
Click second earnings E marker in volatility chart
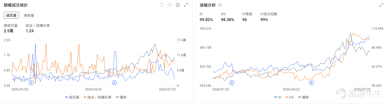tap(311, 82)
